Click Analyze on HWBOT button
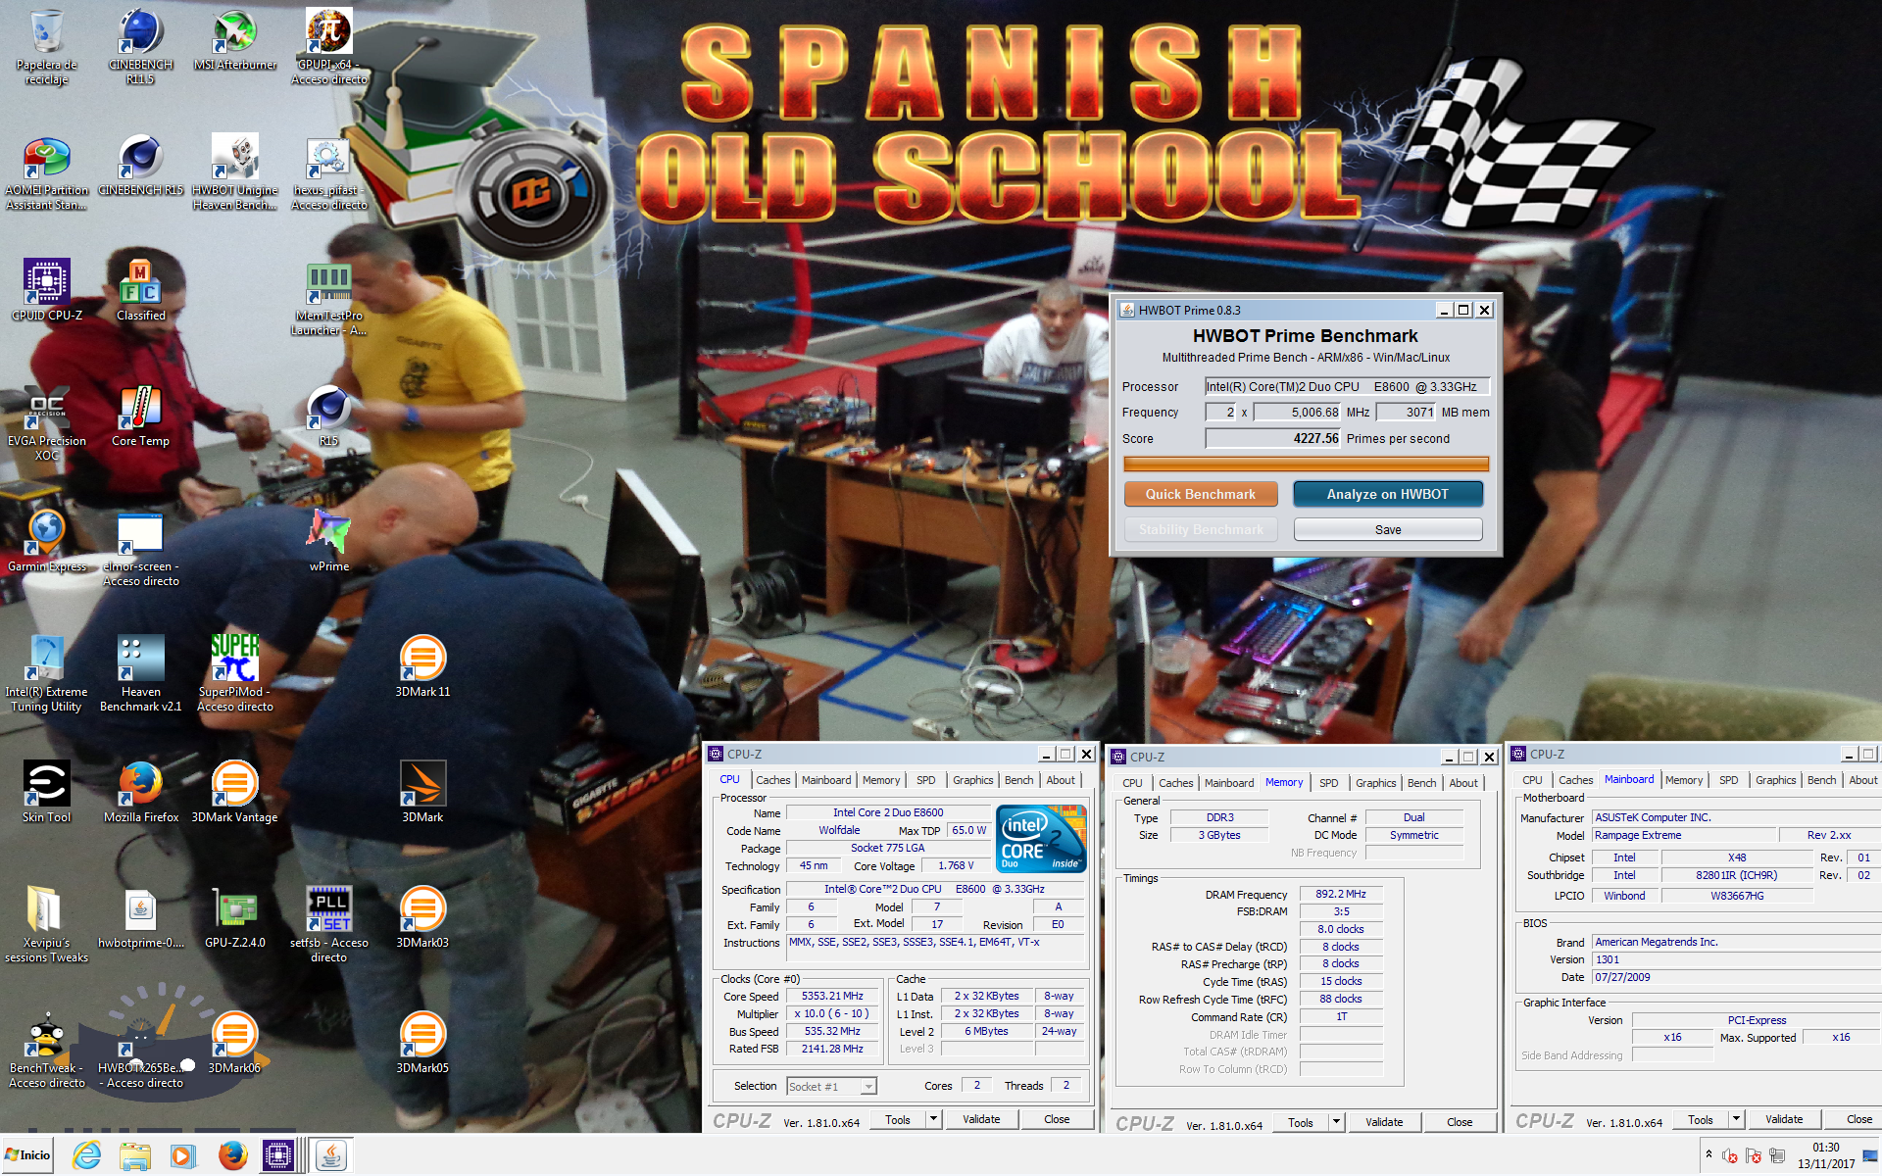 [1387, 494]
